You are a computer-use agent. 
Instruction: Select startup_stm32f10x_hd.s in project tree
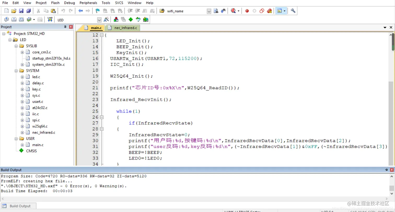51,58
